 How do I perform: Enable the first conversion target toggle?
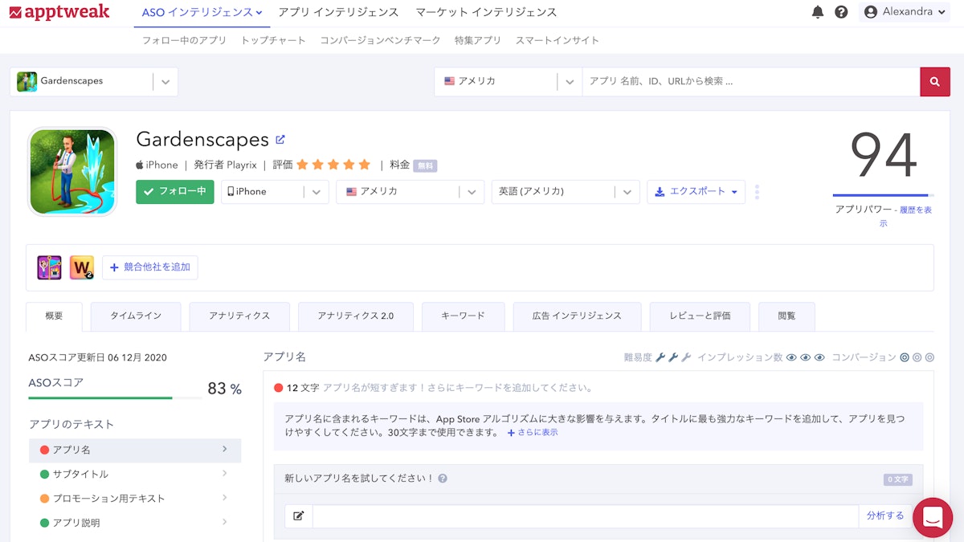tap(906, 357)
